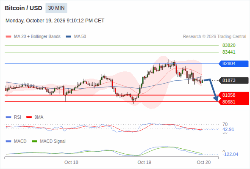
Task: Click the blue MACD legend swatch
Action: click(x=8, y=142)
